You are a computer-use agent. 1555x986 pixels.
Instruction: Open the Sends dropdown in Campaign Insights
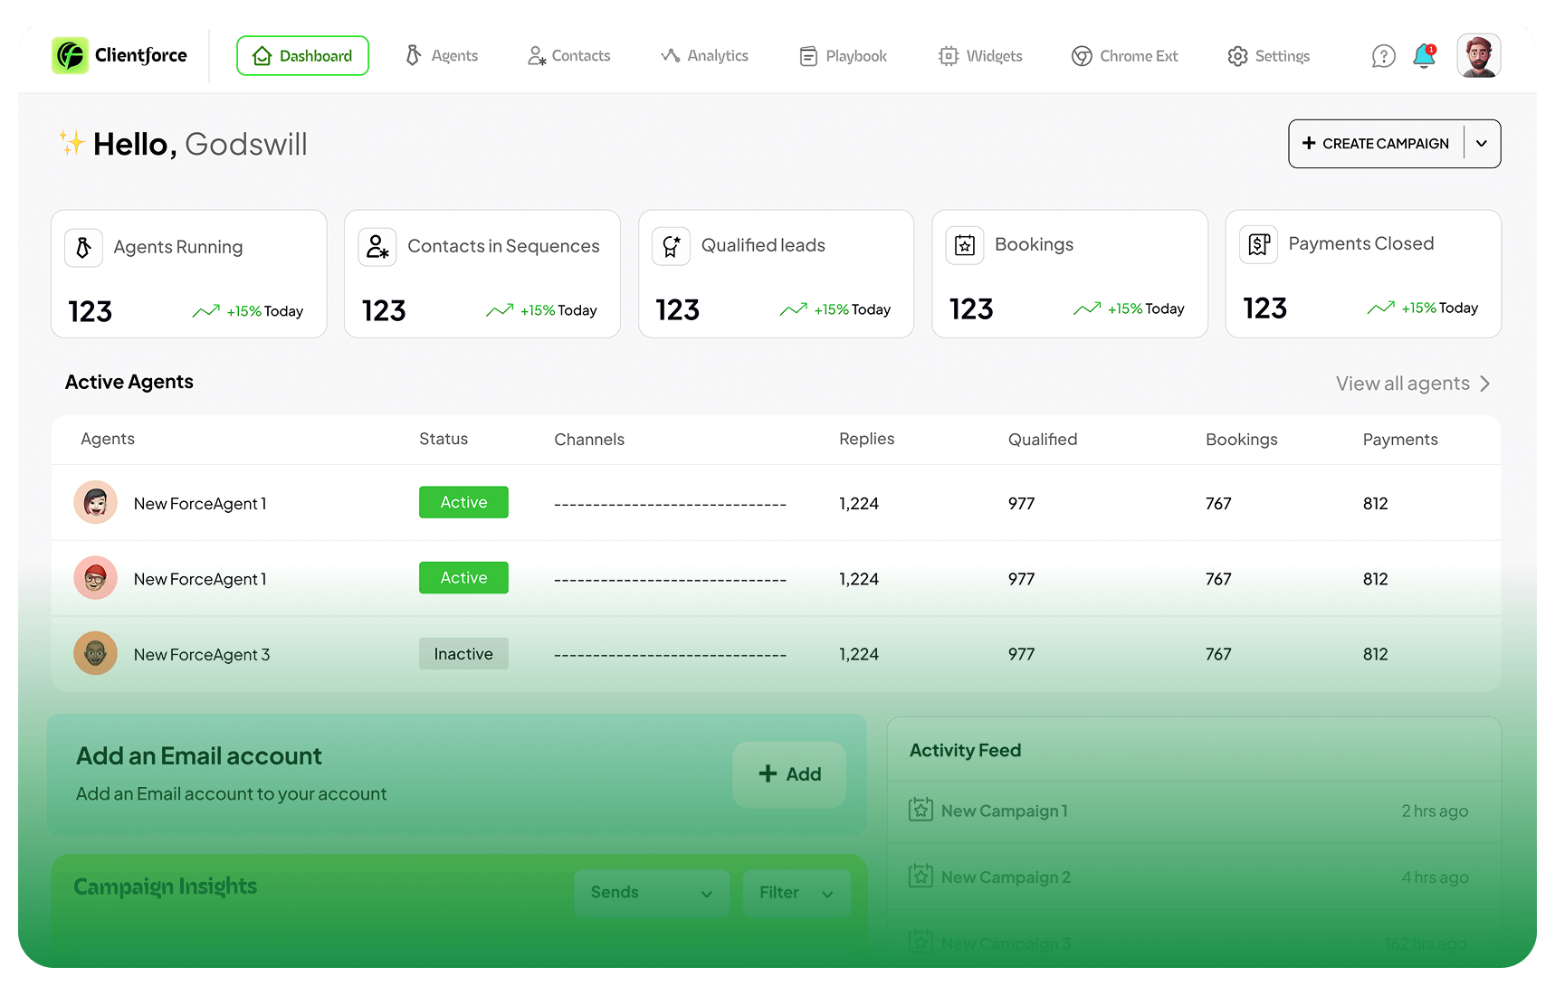(x=651, y=893)
